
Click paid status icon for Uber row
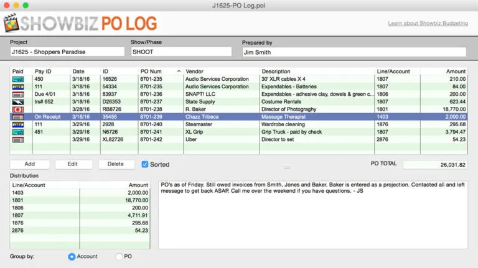click(18, 140)
